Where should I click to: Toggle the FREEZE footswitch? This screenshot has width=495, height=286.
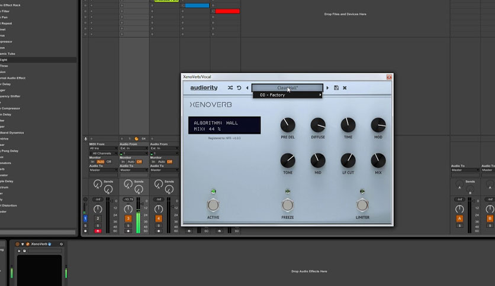[x=288, y=205]
